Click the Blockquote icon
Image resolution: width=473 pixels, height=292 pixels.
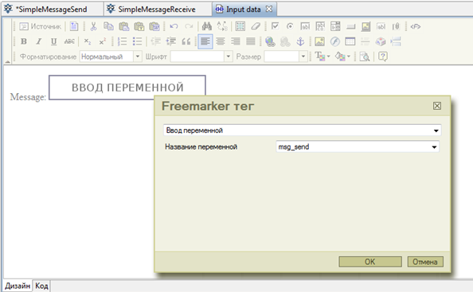(x=186, y=41)
